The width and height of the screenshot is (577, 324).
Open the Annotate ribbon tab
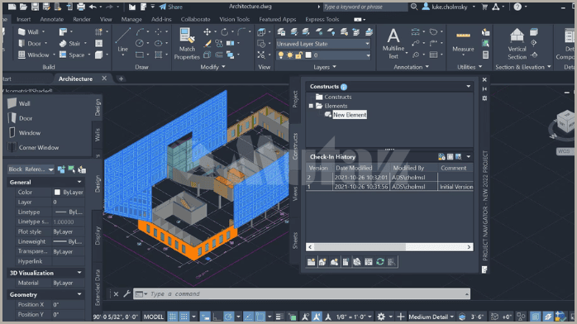52,19
